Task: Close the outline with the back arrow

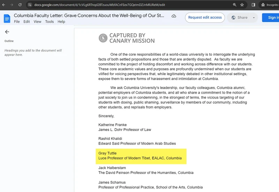Action: (x=7, y=32)
